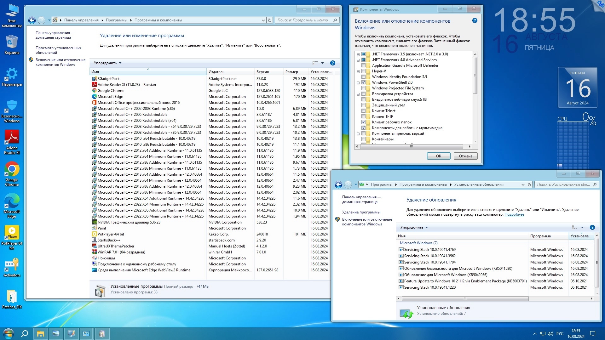Click back arrow in Installed Updates window
Screen dimensions: 605x340
pos(338,185)
